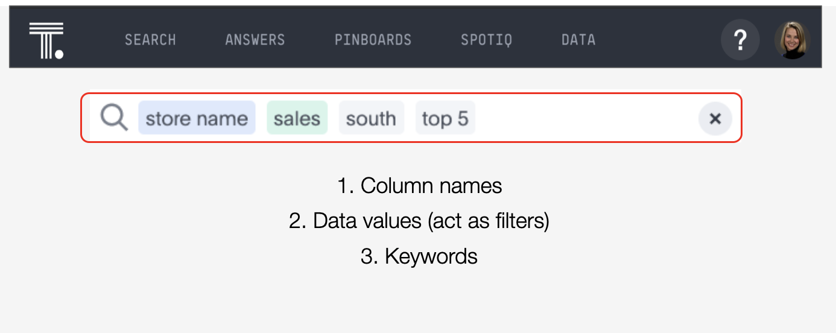Click the "top 5" keyword token
Screen dimensions: 836x333
pos(445,118)
